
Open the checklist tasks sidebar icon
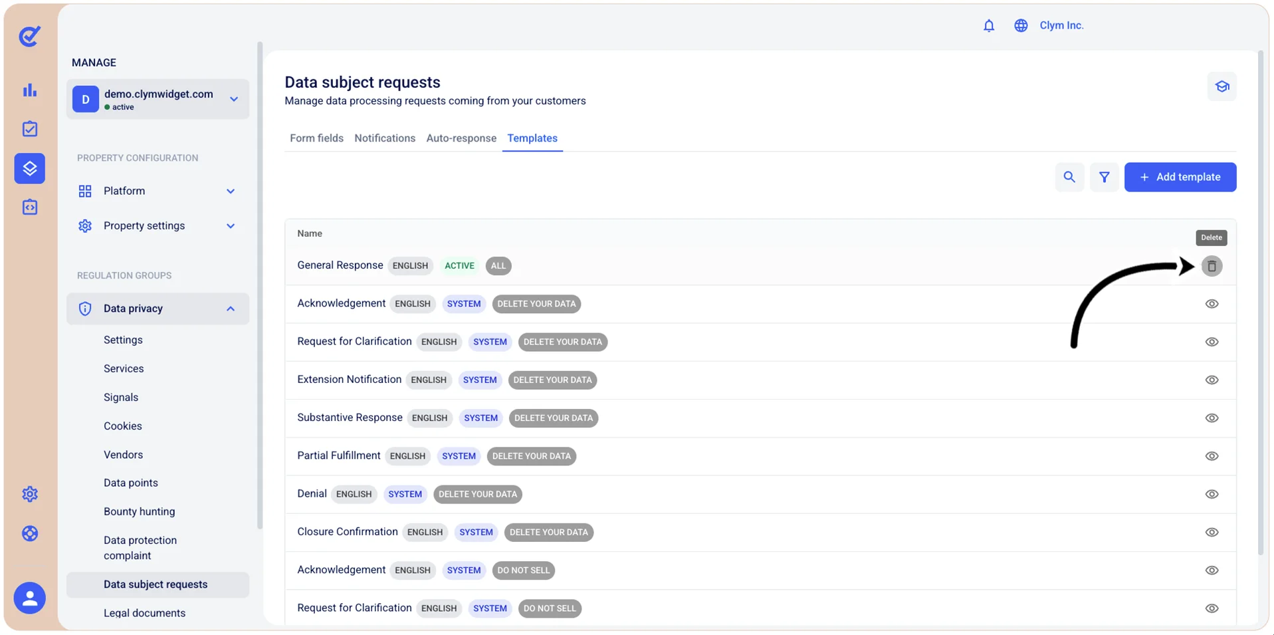point(30,129)
